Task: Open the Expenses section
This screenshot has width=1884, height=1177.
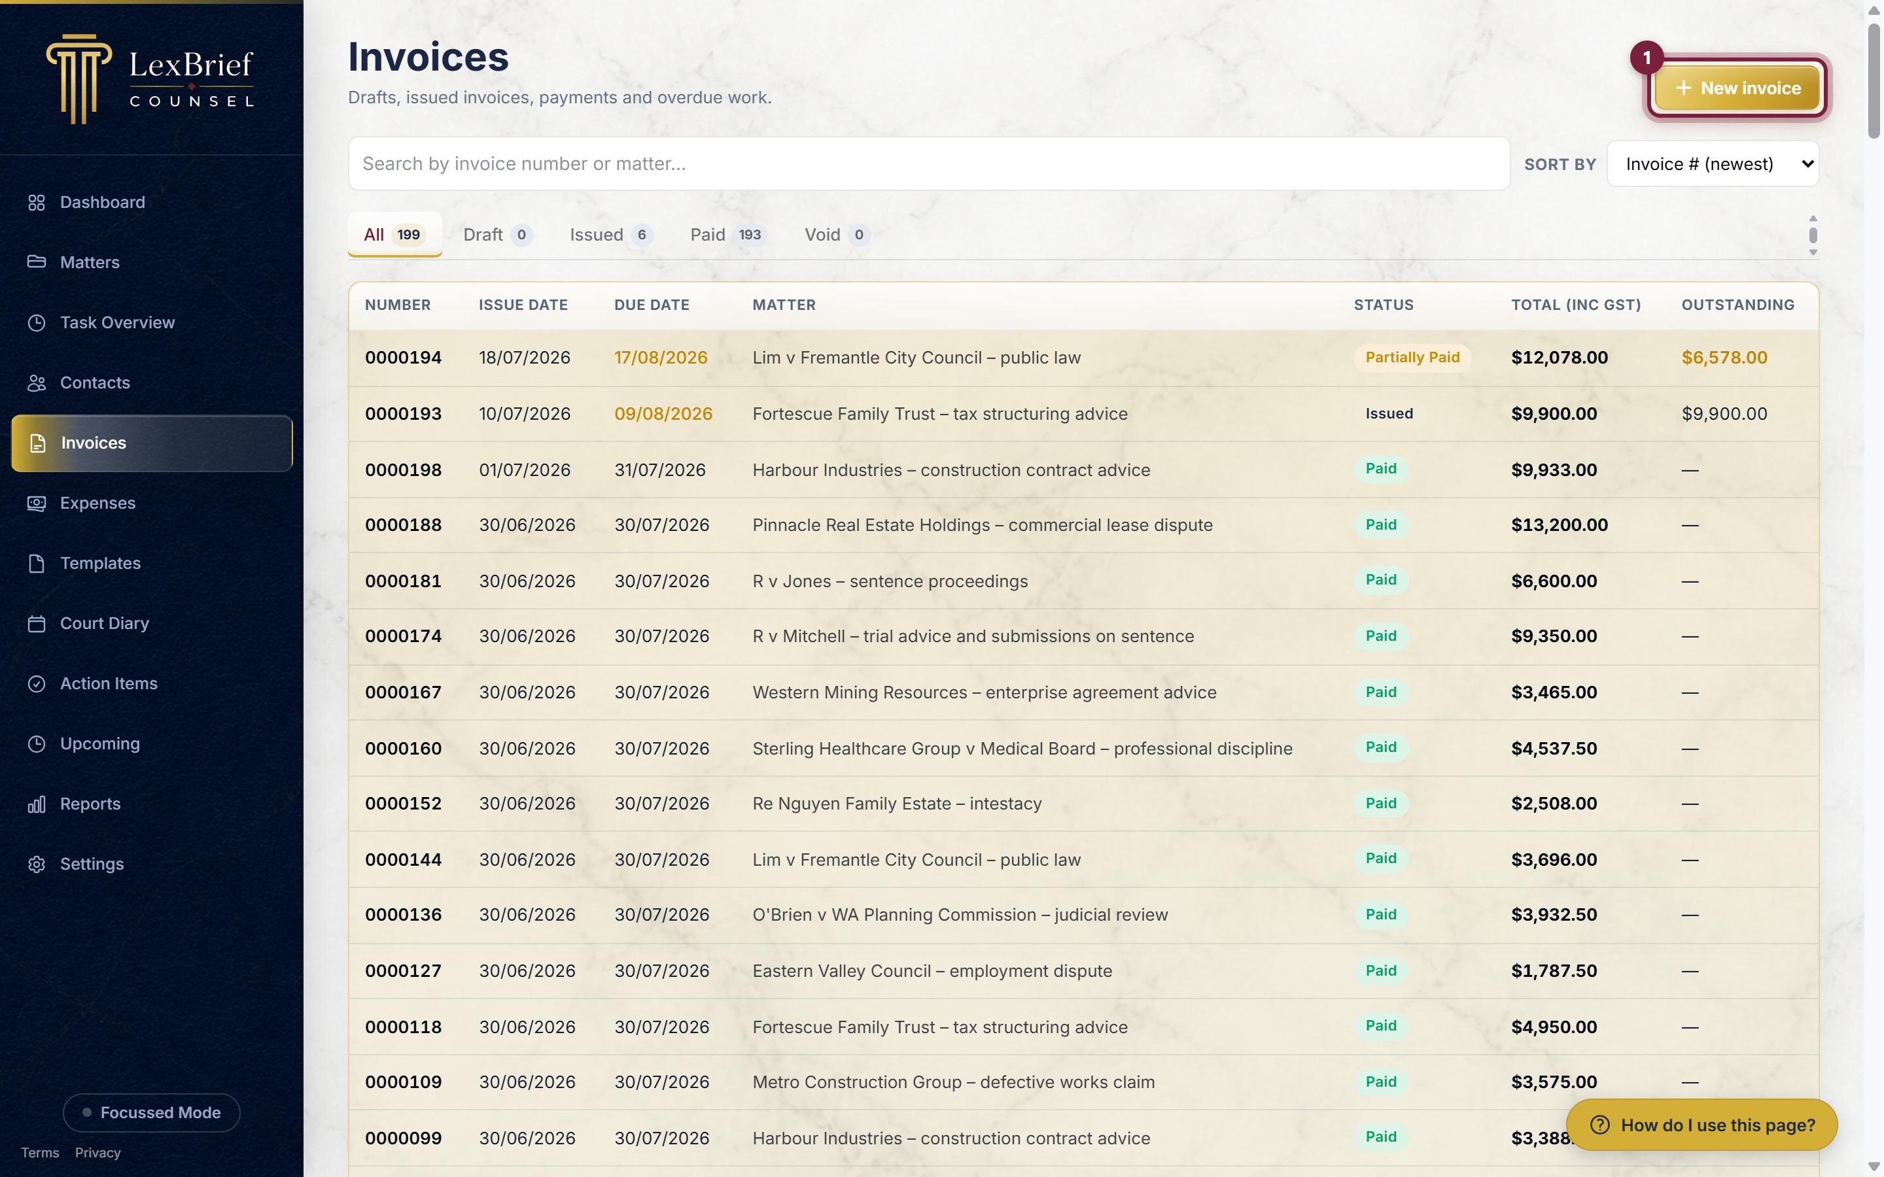Action: click(x=152, y=503)
